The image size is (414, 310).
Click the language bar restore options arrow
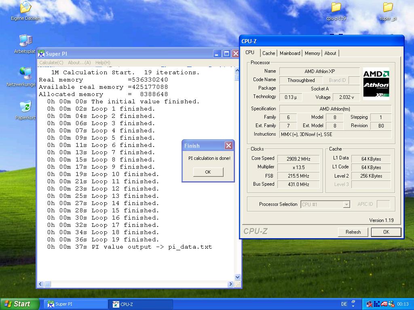point(353,306)
